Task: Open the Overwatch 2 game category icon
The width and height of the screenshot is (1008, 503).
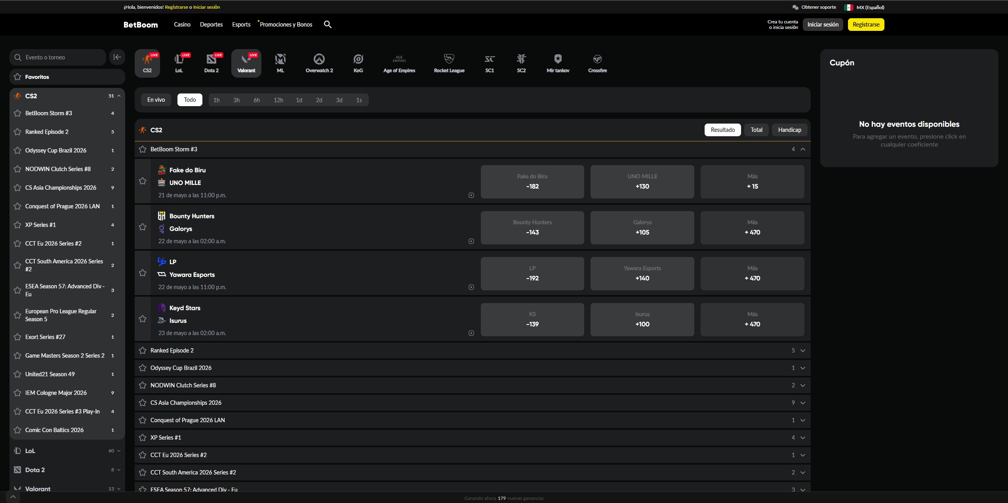Action: [x=319, y=63]
